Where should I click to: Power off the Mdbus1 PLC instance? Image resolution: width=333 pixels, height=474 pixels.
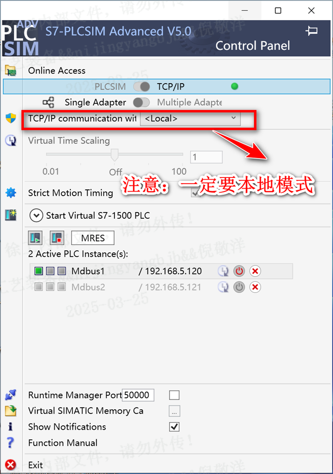(x=239, y=271)
